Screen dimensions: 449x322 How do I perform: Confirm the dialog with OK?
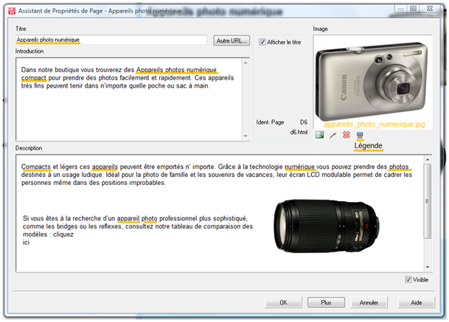[283, 302]
